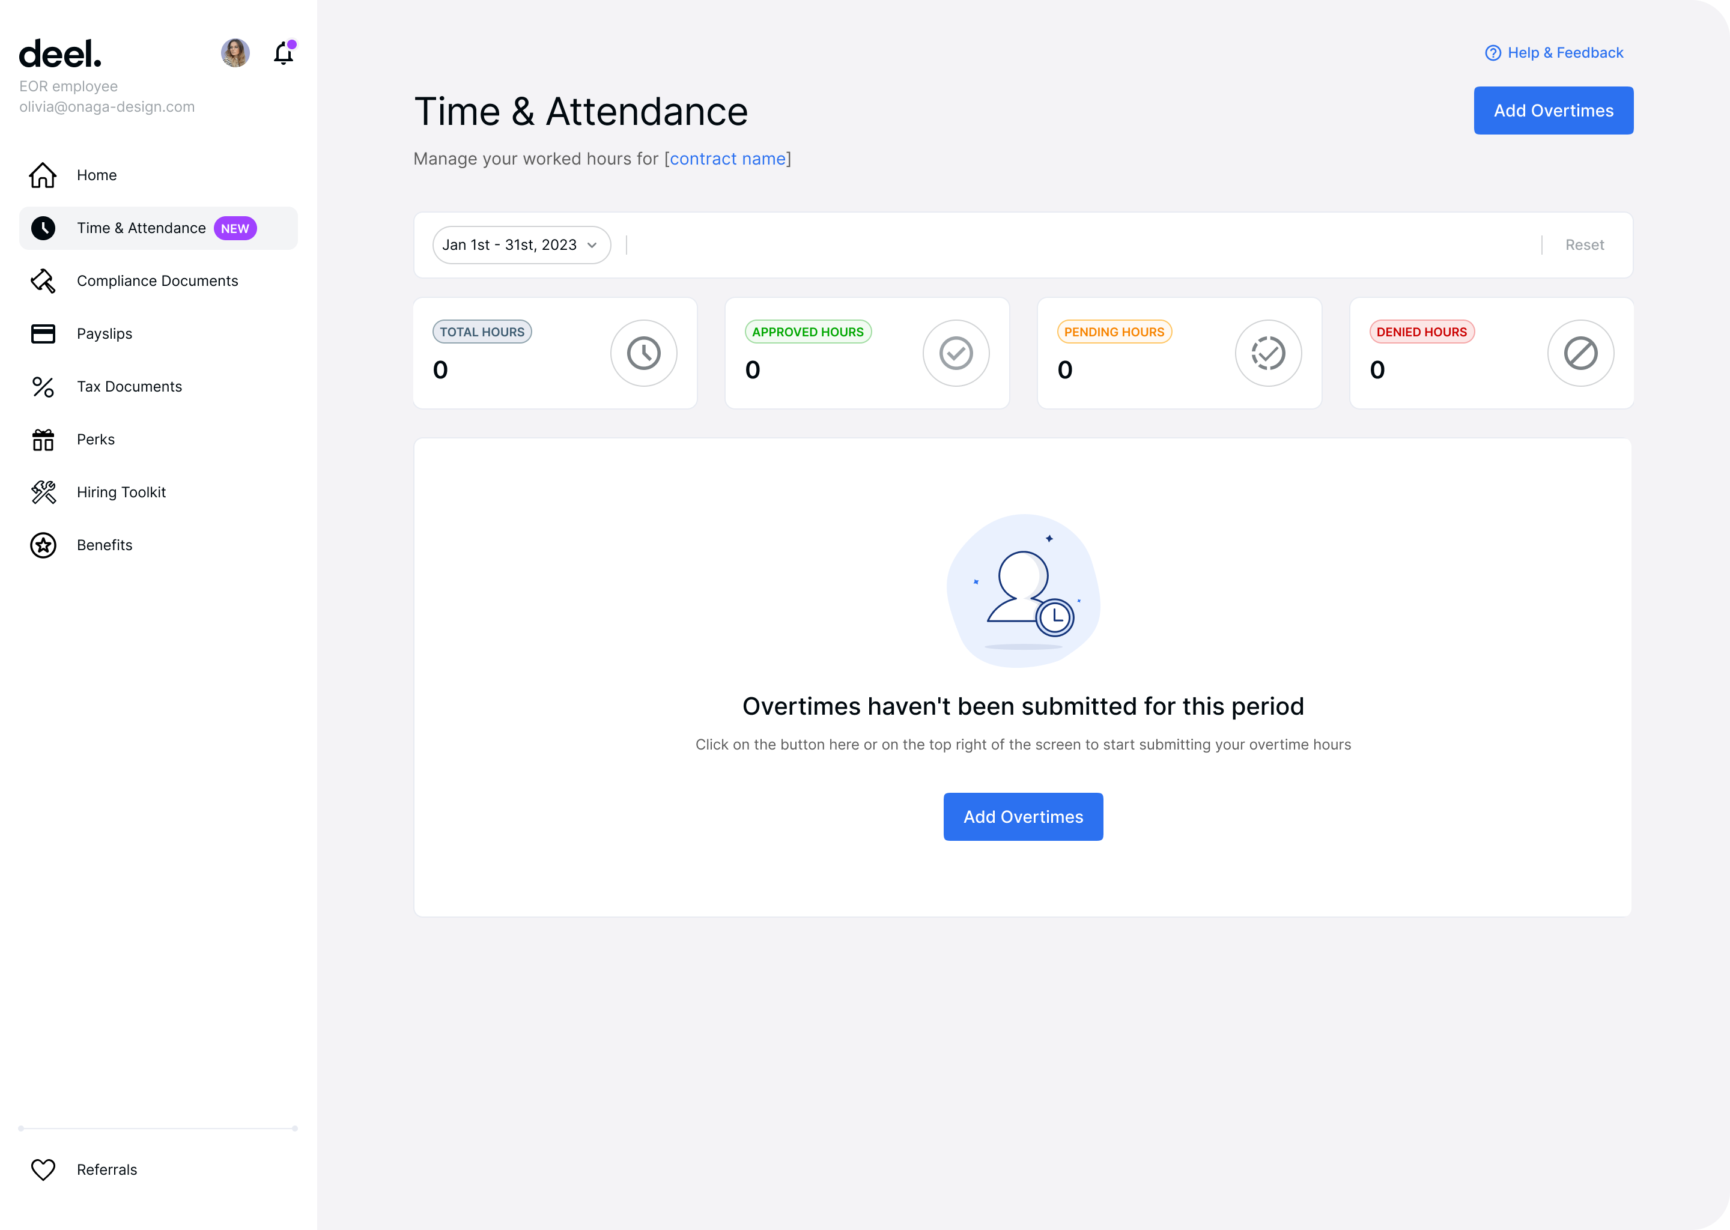Click the Compliance Documents gavel icon
The height and width of the screenshot is (1230, 1730).
(43, 281)
